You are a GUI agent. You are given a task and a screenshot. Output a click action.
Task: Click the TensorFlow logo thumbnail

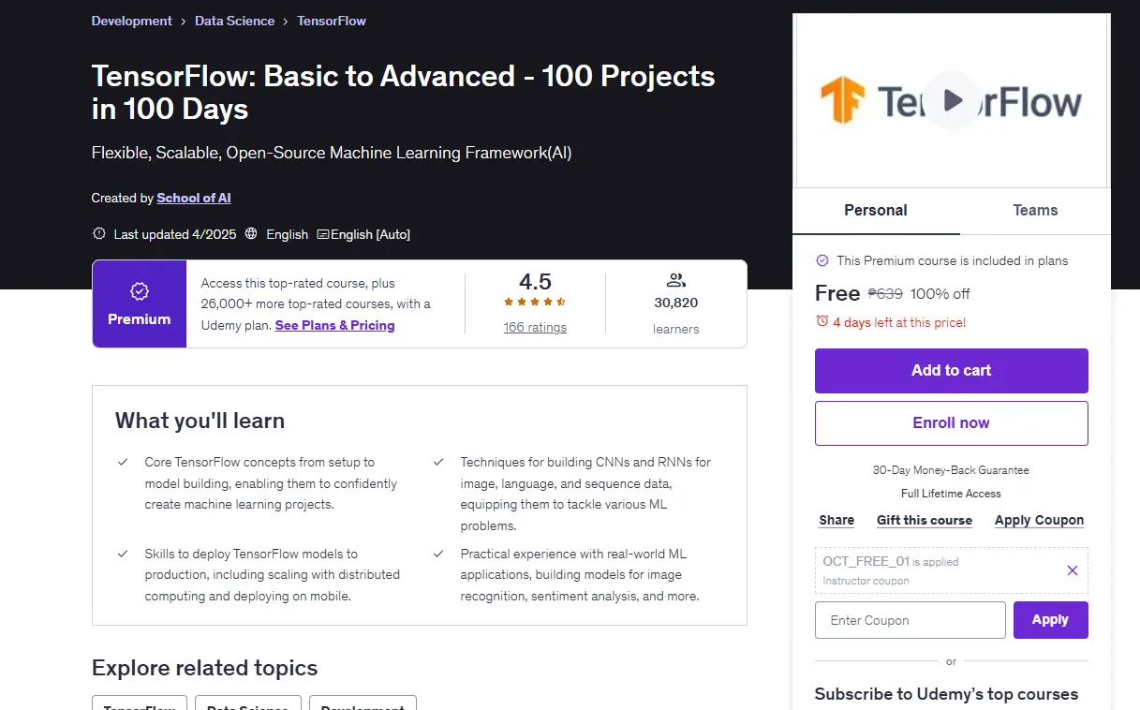click(x=952, y=100)
